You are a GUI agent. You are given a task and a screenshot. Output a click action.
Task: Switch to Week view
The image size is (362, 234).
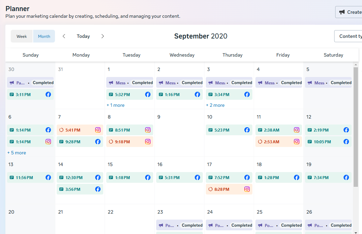point(22,36)
